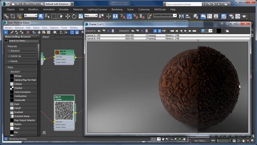Click the black color swatch in Frame window
The width and height of the screenshot is (257, 145).
pyautogui.click(x=218, y=31)
